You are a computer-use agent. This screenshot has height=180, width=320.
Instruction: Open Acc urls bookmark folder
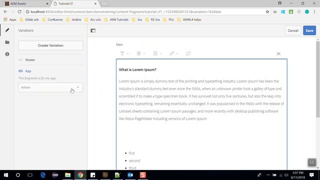(93, 19)
